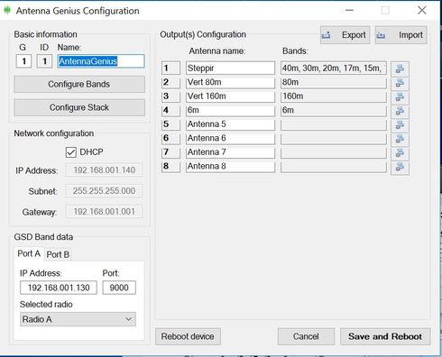Click the Vert 80m antenna name field
The height and width of the screenshot is (357, 442).
pos(230,82)
